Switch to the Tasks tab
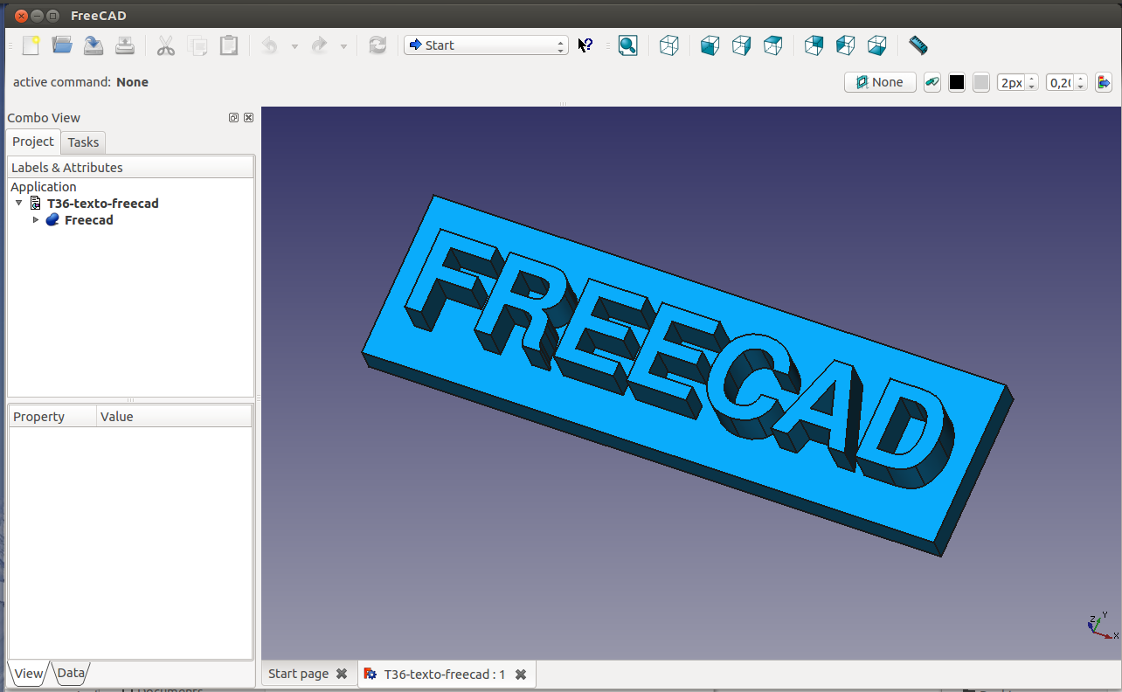This screenshot has width=1122, height=692. 83,142
